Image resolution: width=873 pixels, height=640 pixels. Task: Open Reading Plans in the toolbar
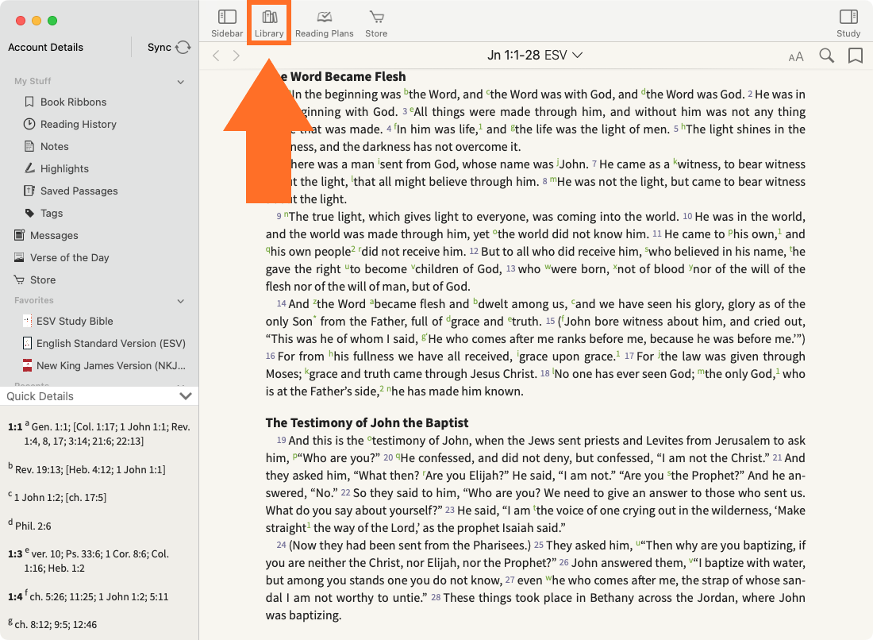[324, 22]
